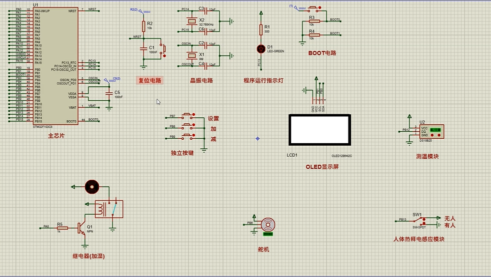Screen dimensions: 491x277
Task: Click the STM32F103C8 part name text
Action: (42, 127)
